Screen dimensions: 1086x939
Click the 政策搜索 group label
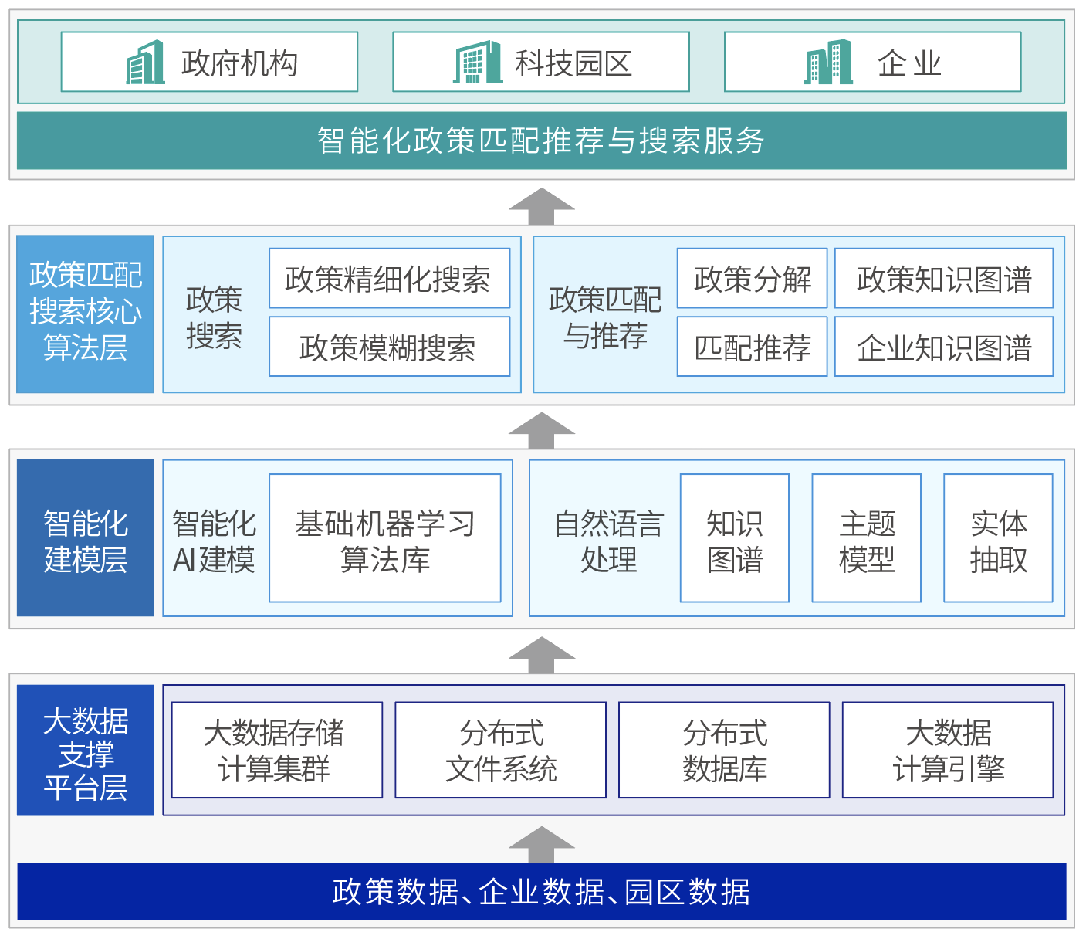point(214,317)
